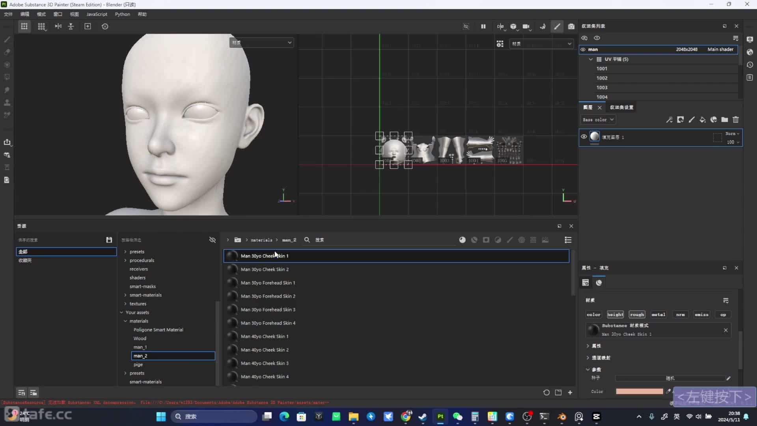Take a screenshot with the camera icon
Viewport: 757px width, 426px height.
571,26
